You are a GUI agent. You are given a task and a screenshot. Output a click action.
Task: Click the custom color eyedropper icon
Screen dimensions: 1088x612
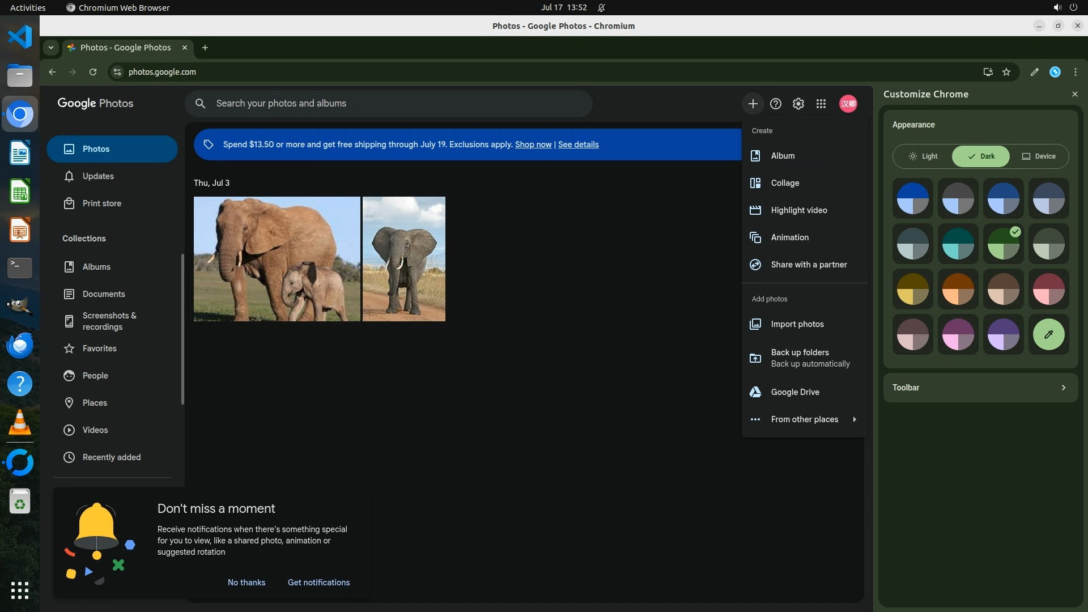[1048, 334]
